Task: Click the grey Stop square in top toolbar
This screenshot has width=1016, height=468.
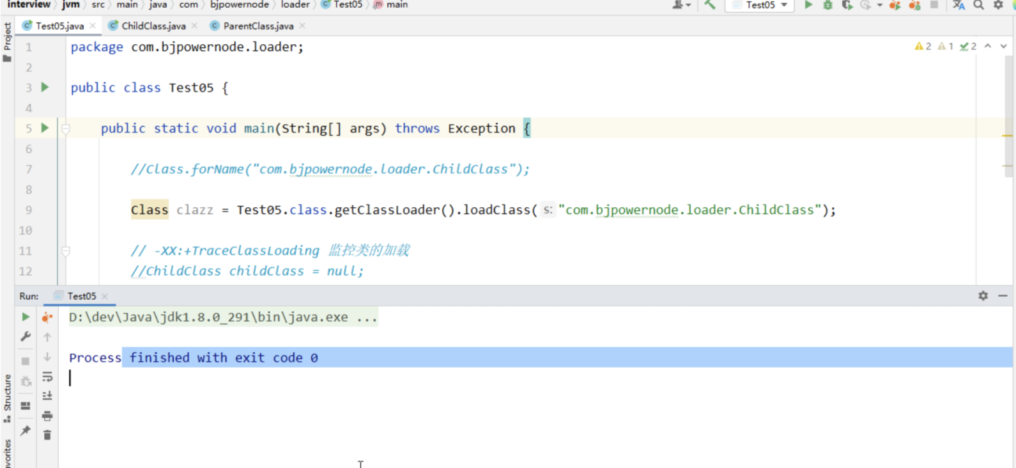Action: 934,4
